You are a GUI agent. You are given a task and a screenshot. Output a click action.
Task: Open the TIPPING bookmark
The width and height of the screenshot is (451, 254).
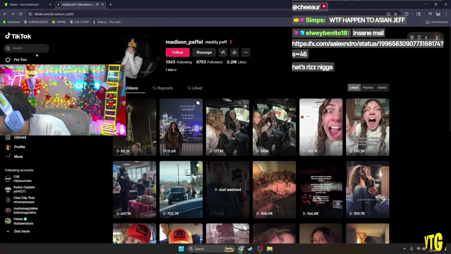tap(59, 22)
